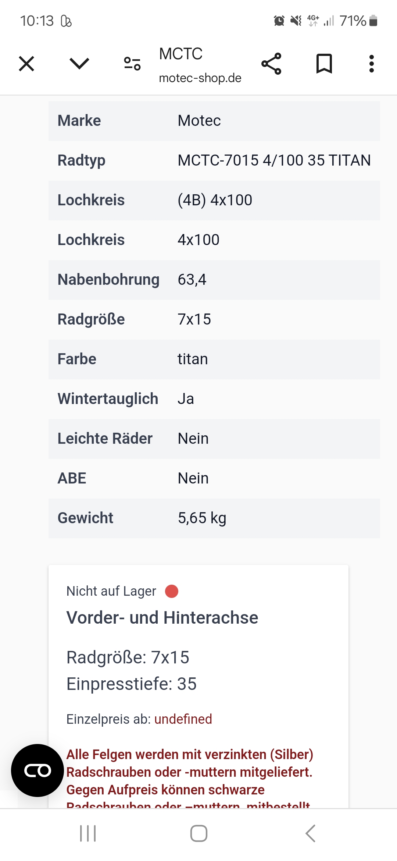Tap the motec-shop.de URL text
Viewport: 397px width, 861px height.
[x=200, y=78]
